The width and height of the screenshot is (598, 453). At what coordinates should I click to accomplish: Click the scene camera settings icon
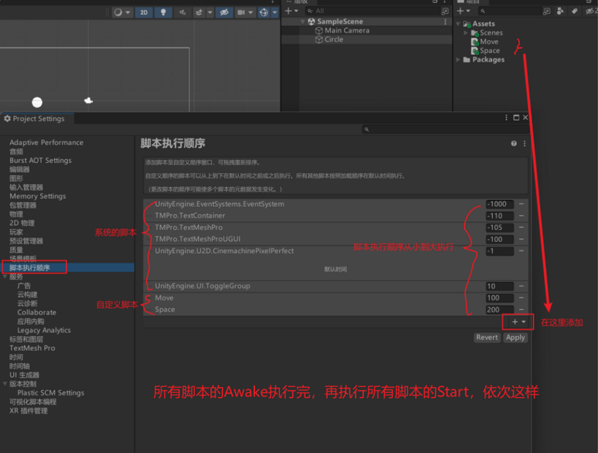[x=241, y=12]
